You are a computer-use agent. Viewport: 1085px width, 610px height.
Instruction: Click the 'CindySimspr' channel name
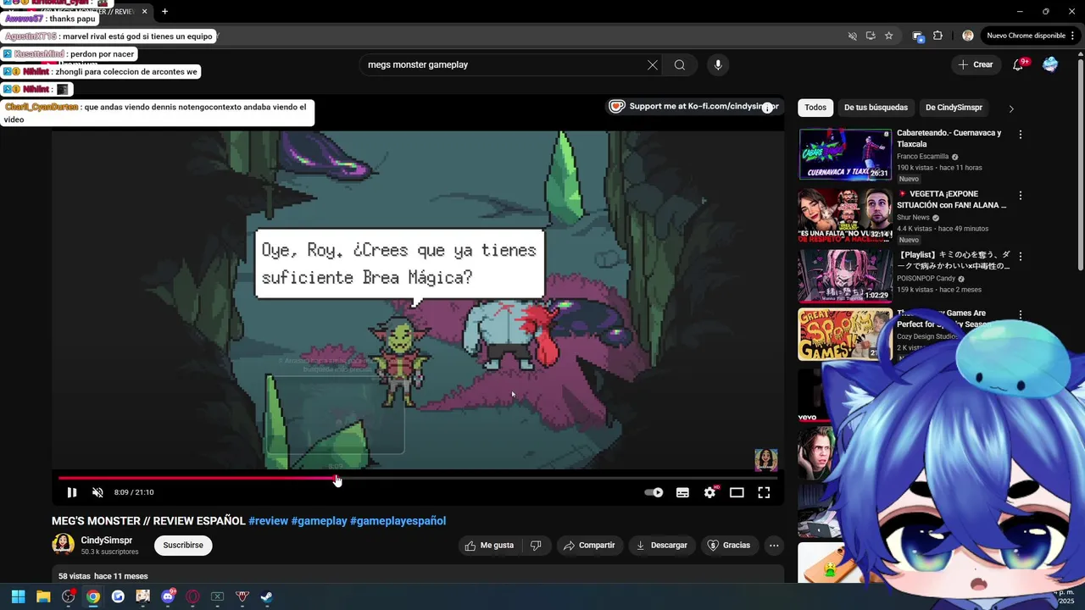pyautogui.click(x=107, y=541)
